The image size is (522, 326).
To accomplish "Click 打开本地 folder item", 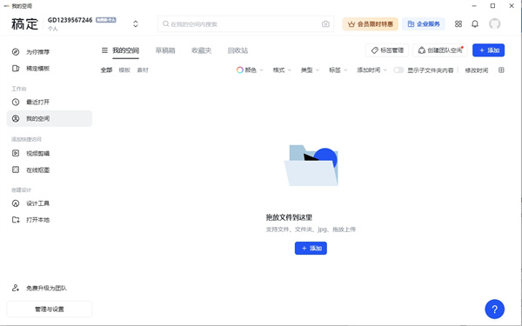I will pyautogui.click(x=50, y=220).
